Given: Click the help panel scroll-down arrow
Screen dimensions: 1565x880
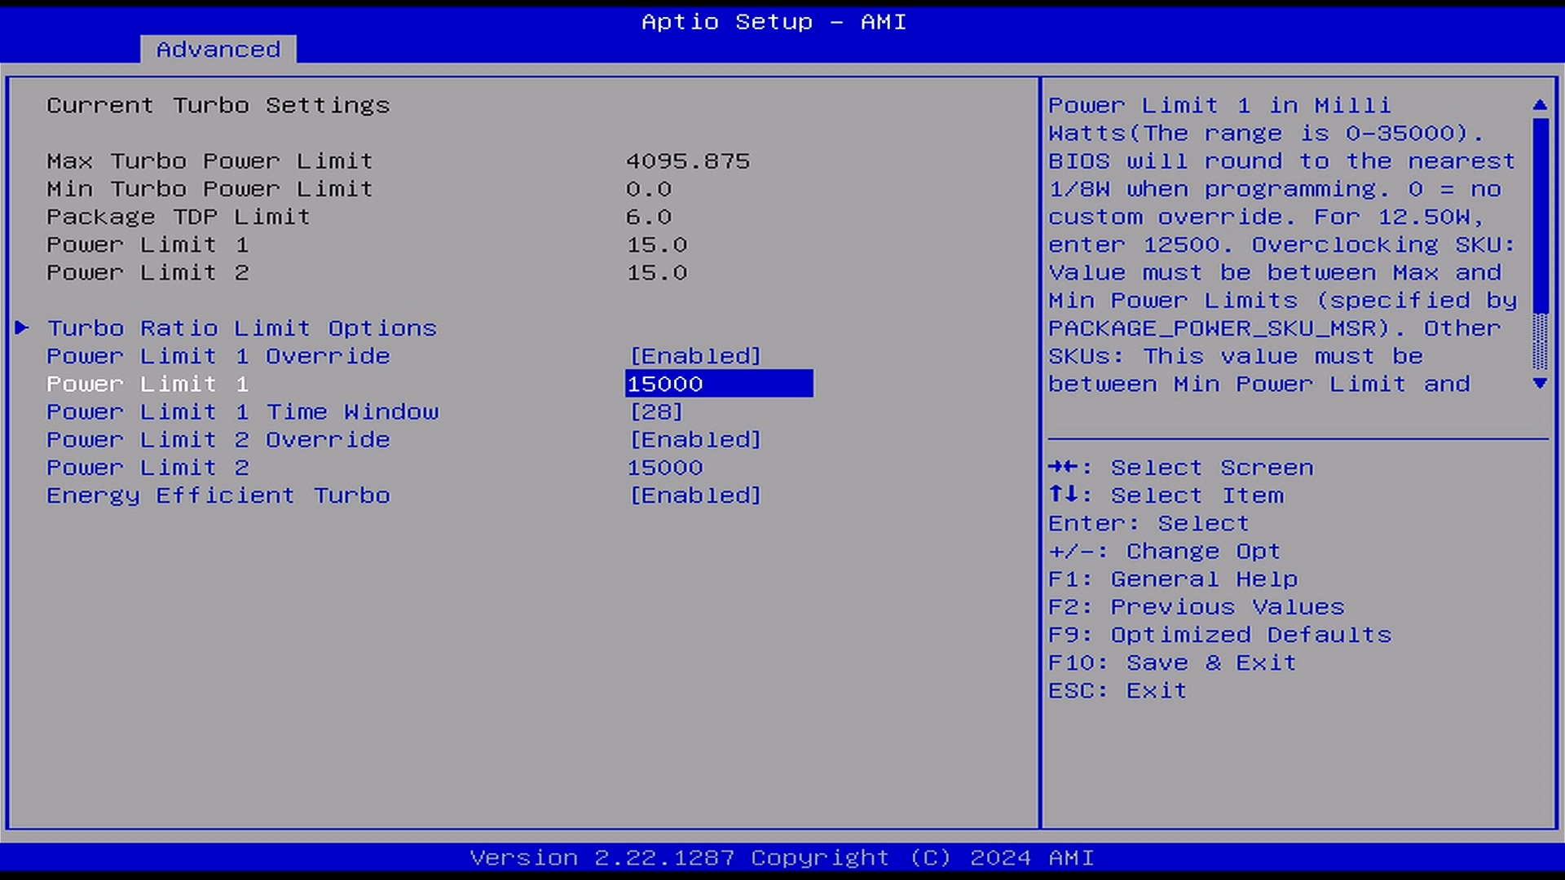Looking at the screenshot, I should coord(1539,383).
